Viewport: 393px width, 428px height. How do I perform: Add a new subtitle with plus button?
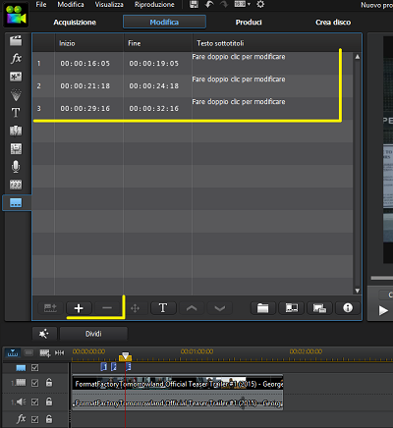point(79,308)
